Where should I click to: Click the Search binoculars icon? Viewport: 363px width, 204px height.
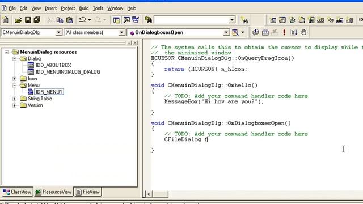tap(244, 20)
